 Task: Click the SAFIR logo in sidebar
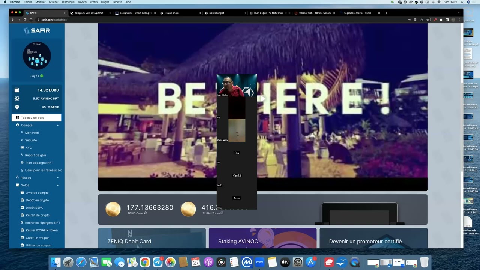click(37, 31)
